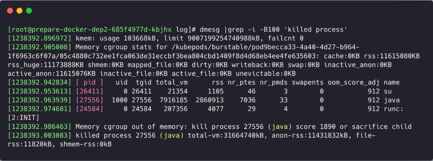Click the red close window button
This screenshot has width=433, height=161.
click(x=10, y=11)
